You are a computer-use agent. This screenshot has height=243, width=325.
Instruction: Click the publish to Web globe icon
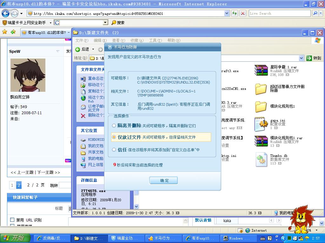coord(83,98)
